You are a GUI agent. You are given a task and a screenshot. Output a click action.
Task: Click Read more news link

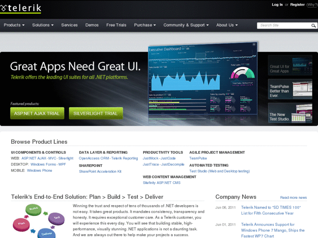294,197
